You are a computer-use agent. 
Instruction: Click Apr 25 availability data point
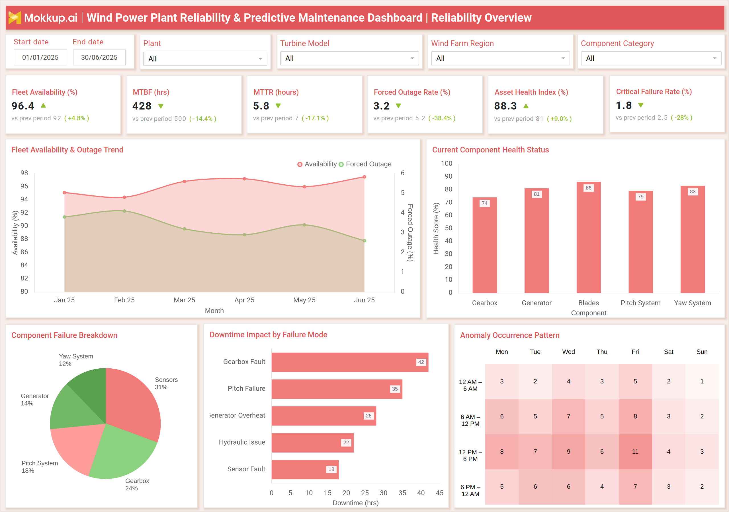245,179
